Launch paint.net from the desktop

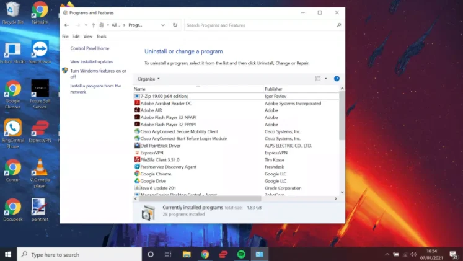(40, 210)
